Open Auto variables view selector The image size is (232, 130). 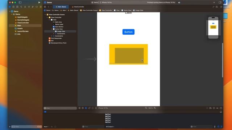[x=46, y=127]
